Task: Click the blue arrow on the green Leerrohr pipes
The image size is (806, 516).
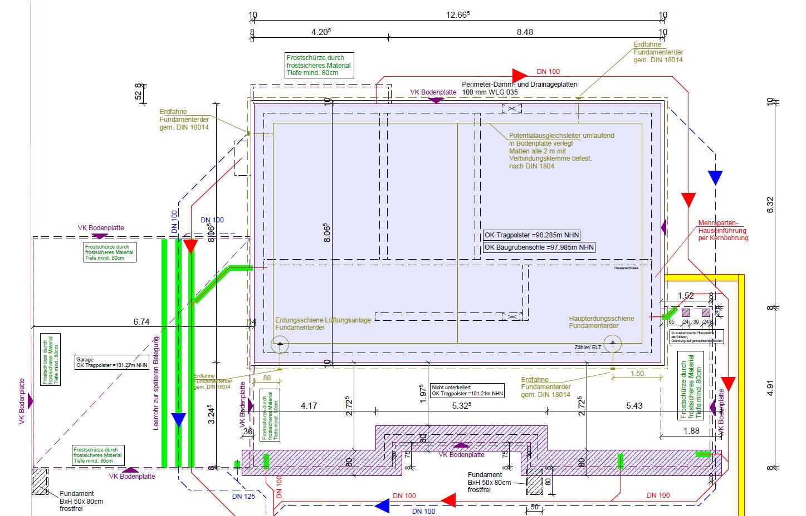Action: [178, 420]
